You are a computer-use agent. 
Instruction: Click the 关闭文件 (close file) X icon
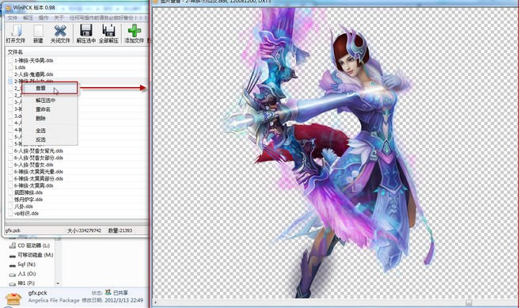coord(60,31)
